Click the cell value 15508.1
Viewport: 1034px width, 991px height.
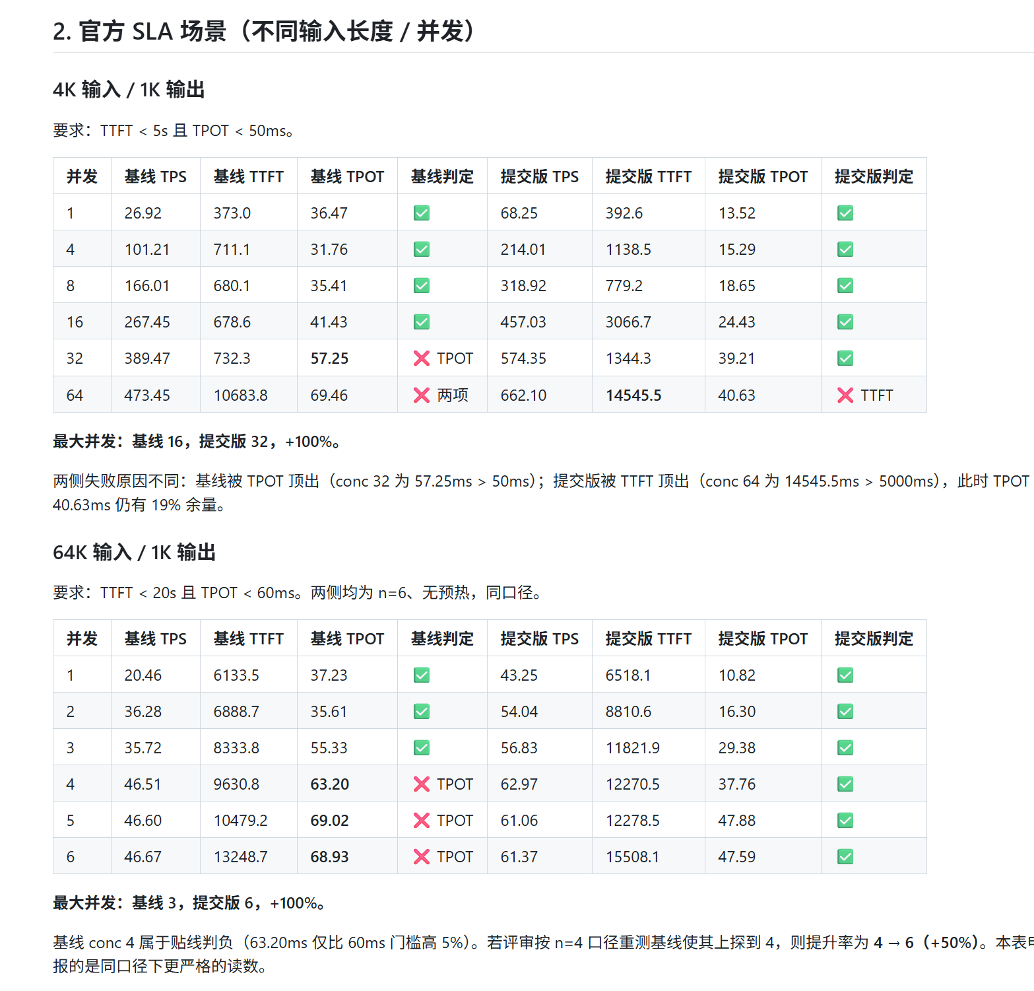pyautogui.click(x=632, y=857)
